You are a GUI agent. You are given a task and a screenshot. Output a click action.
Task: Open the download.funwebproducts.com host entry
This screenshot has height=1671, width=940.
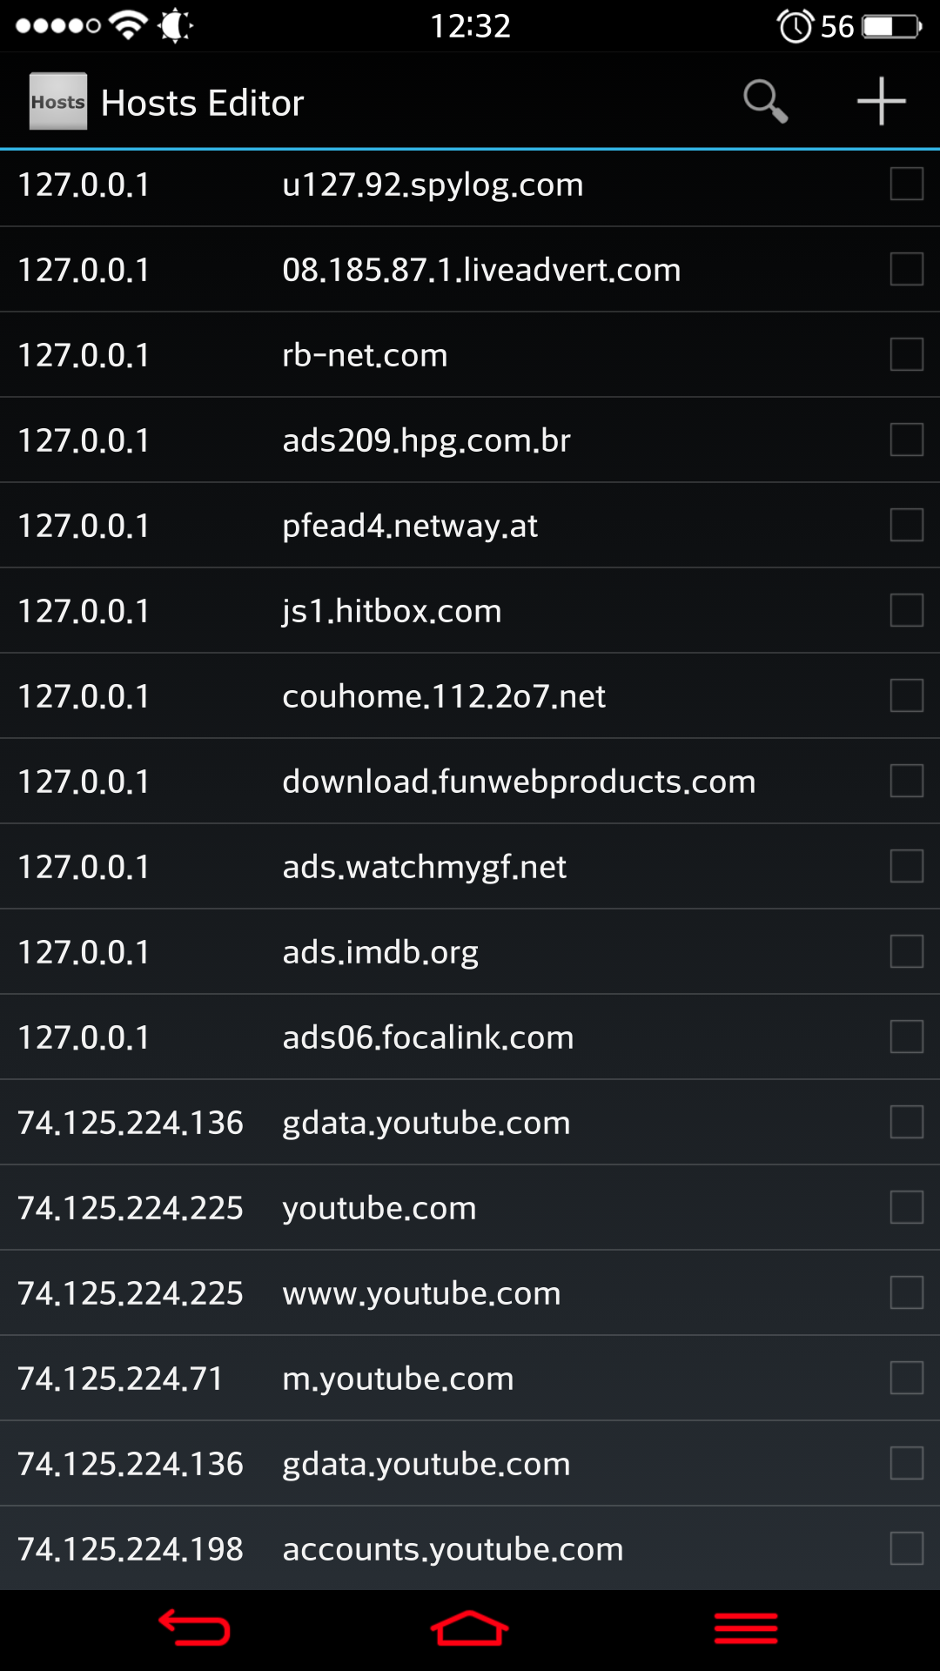pos(470,782)
